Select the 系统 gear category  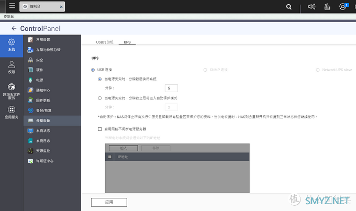12,45
